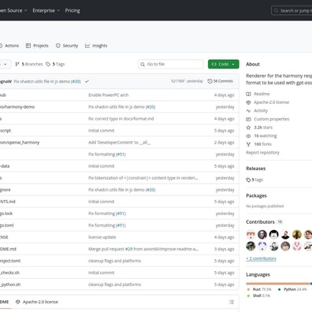This screenshot has height=312, width=312.
Task: Open the _python.sh file
Action: pos(10,284)
